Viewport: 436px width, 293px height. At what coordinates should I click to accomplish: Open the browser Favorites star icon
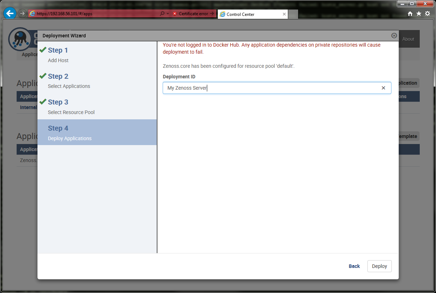point(419,14)
